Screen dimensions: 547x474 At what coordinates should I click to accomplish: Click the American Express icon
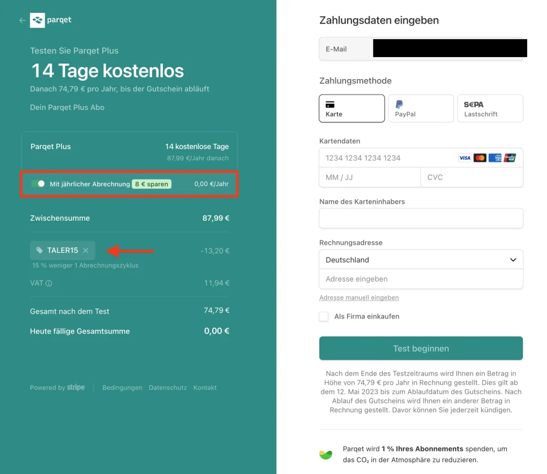pyautogui.click(x=495, y=158)
